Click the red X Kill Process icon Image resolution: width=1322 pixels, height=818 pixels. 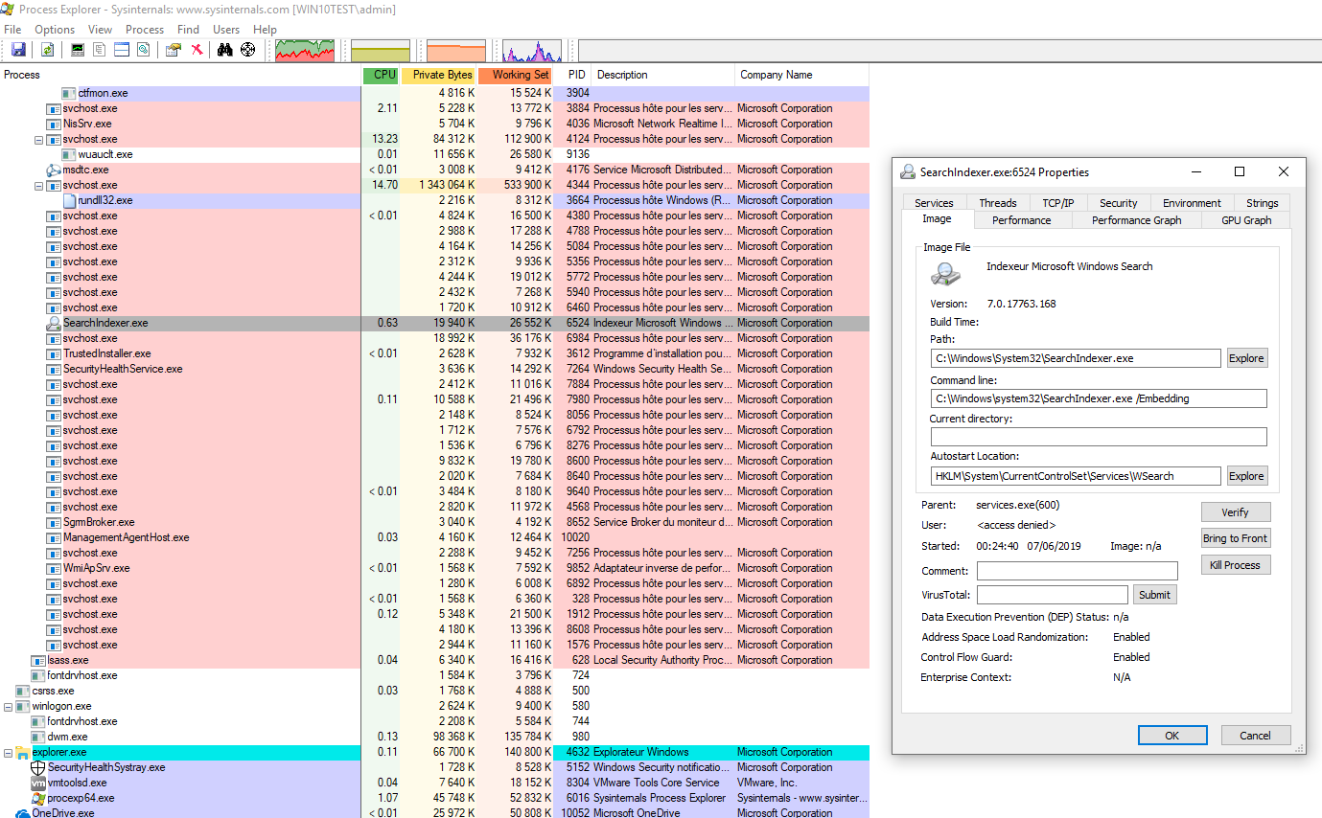197,50
